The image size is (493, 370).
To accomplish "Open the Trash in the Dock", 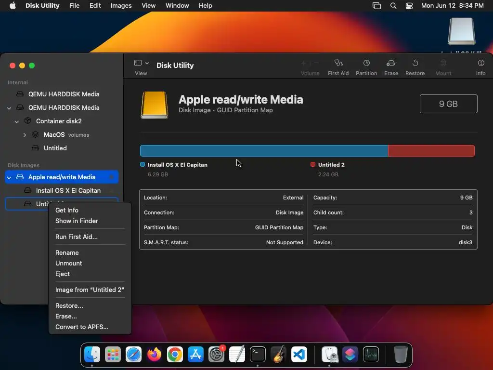I will 401,355.
